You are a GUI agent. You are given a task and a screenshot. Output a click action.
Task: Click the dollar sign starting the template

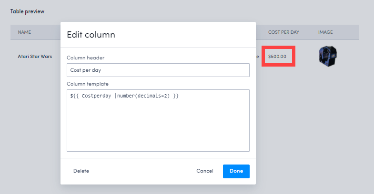(x=71, y=97)
